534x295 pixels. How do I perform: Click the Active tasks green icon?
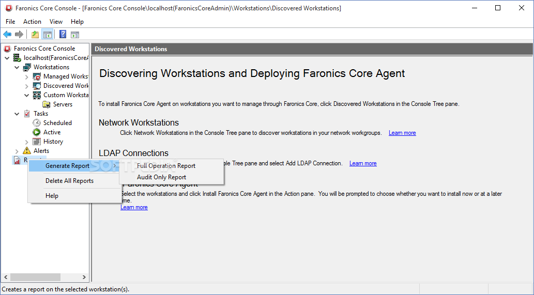pyautogui.click(x=37, y=132)
